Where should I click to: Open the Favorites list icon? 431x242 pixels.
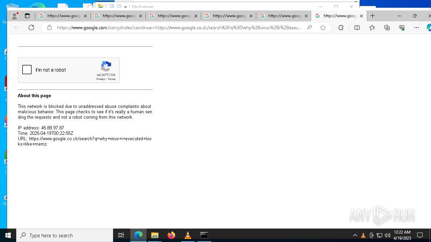pos(372,28)
